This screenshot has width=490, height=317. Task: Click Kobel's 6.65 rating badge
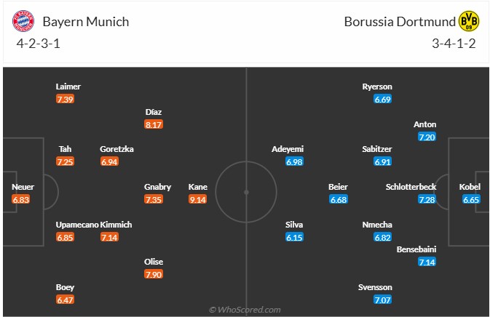471,199
